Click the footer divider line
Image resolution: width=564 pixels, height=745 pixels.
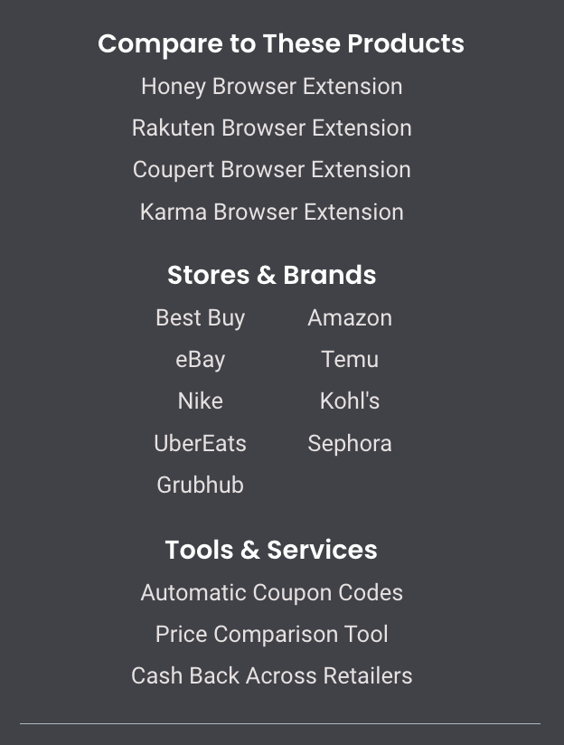(x=280, y=723)
